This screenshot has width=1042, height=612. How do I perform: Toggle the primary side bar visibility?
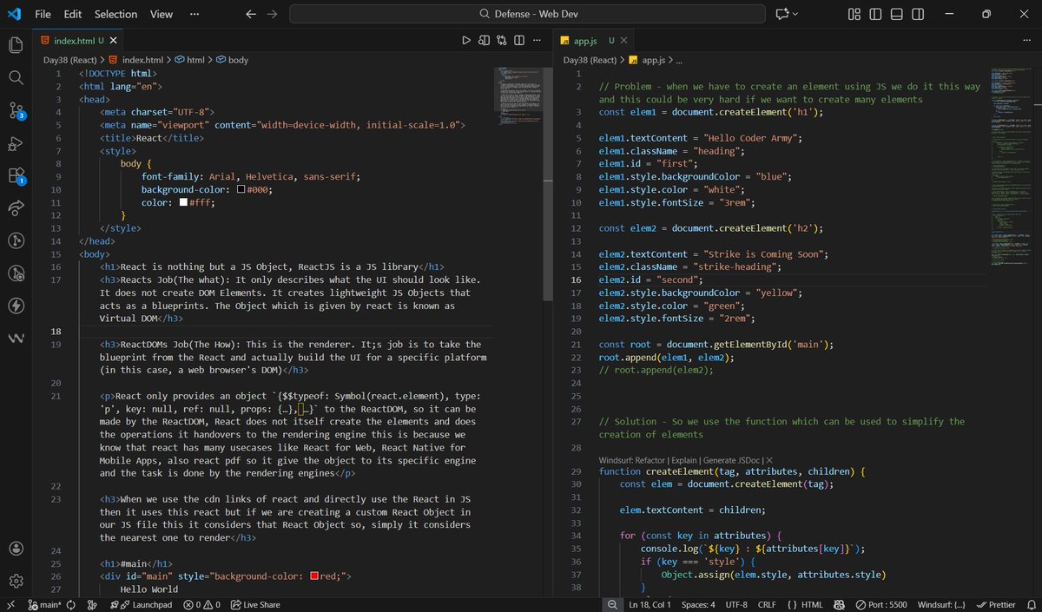[x=875, y=14]
